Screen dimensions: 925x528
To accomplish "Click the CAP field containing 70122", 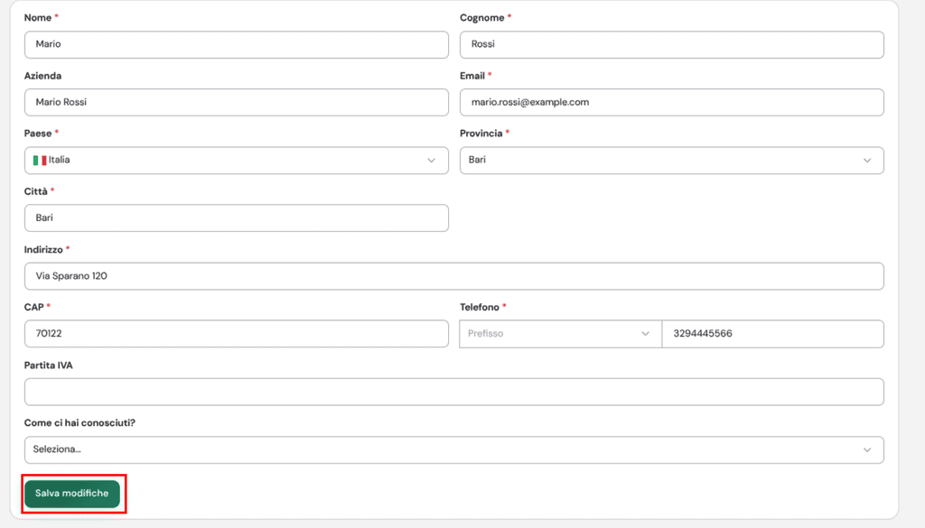I will (x=236, y=334).
